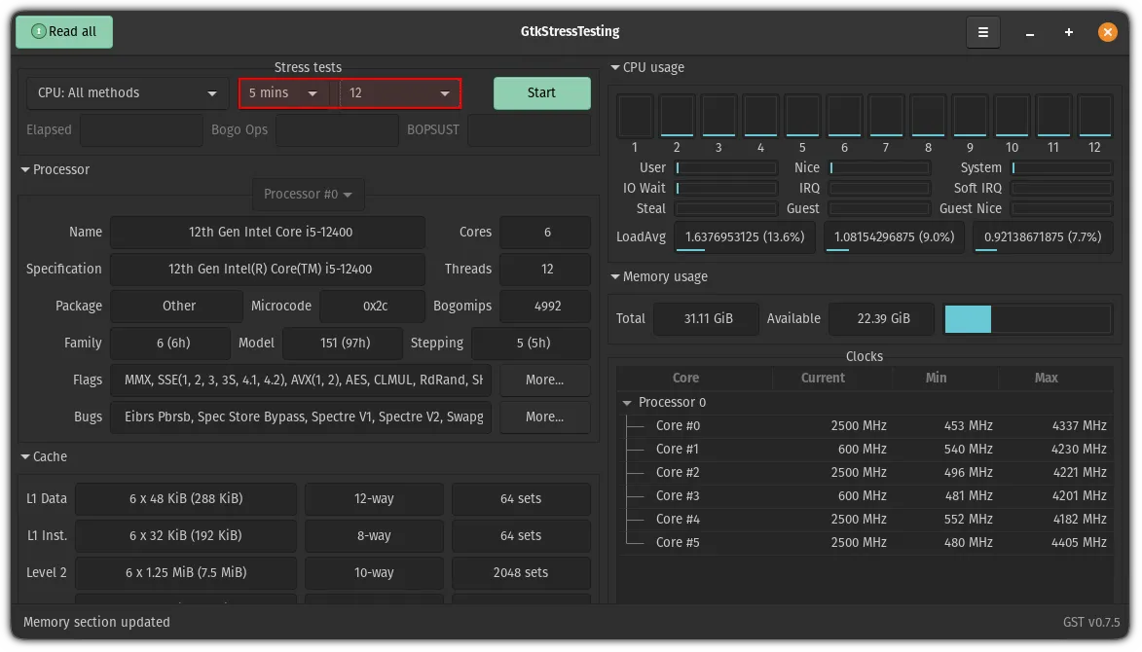
Task: Select the Core #5 clock row
Action: tap(865, 543)
